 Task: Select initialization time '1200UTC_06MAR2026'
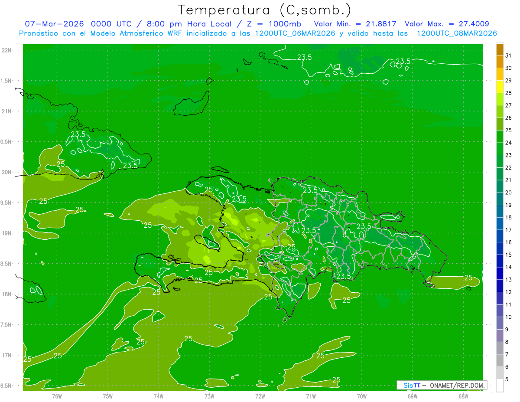pos(296,33)
